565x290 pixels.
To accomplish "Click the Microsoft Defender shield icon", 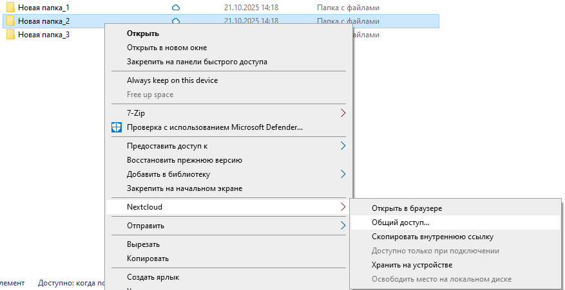I will [116, 127].
